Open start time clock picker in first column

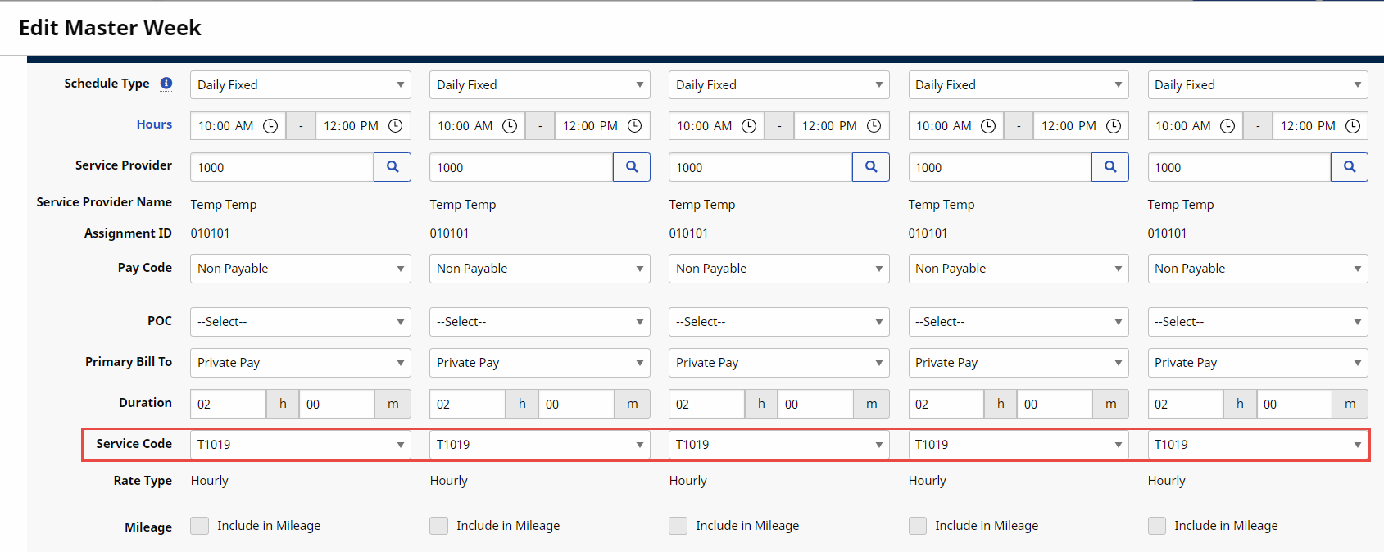click(270, 126)
